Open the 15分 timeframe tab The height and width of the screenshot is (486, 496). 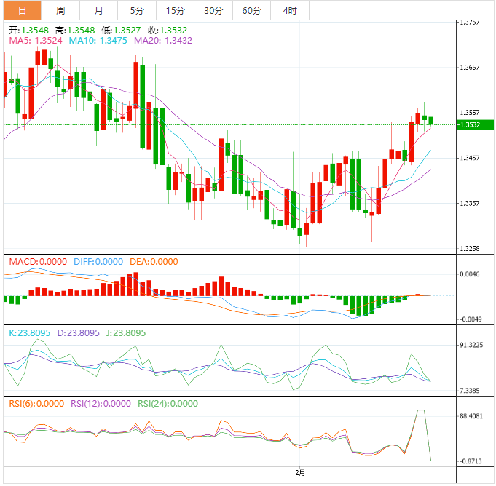pyautogui.click(x=176, y=10)
